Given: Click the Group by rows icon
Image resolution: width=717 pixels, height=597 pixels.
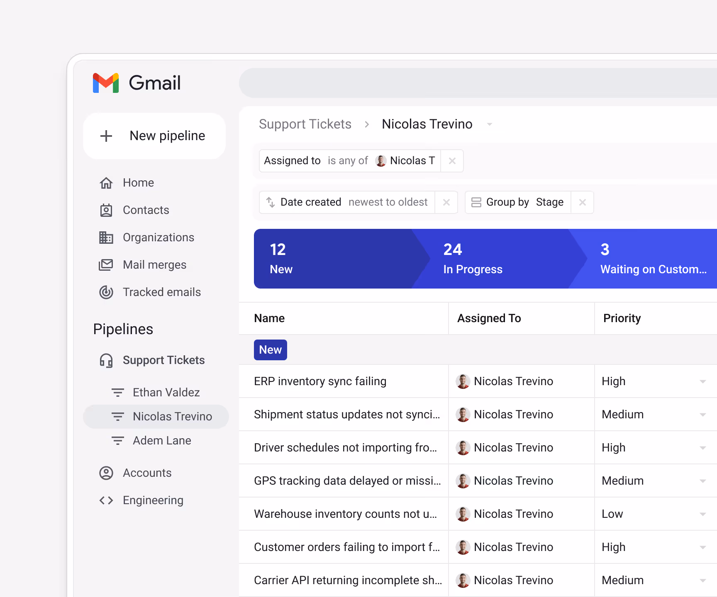Looking at the screenshot, I should tap(476, 202).
